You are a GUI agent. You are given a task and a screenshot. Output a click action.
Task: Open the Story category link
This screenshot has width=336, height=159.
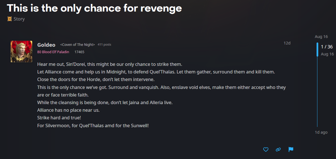pyautogui.click(x=19, y=19)
